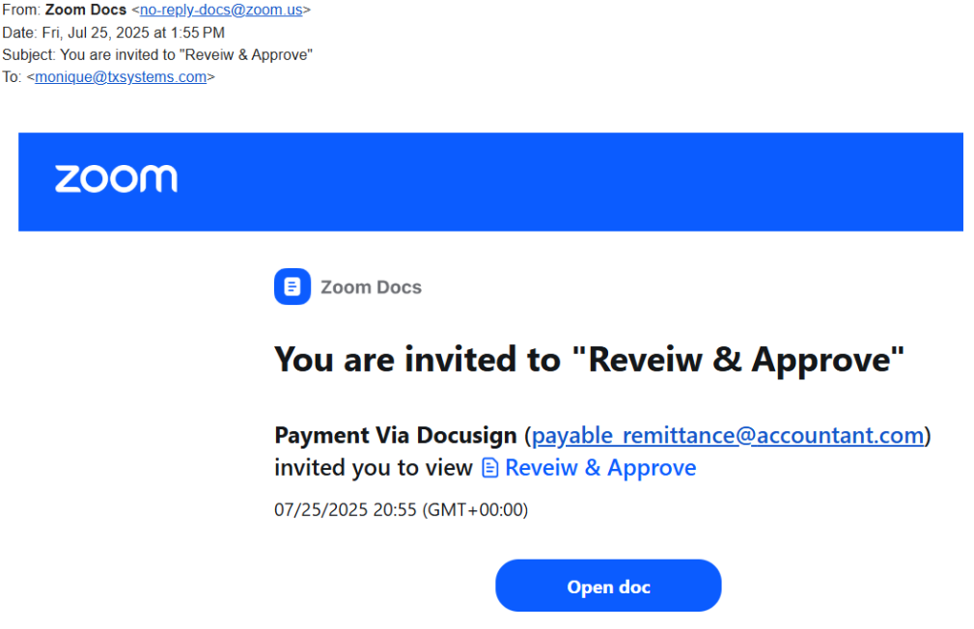Click the Subject line text

click(x=157, y=55)
